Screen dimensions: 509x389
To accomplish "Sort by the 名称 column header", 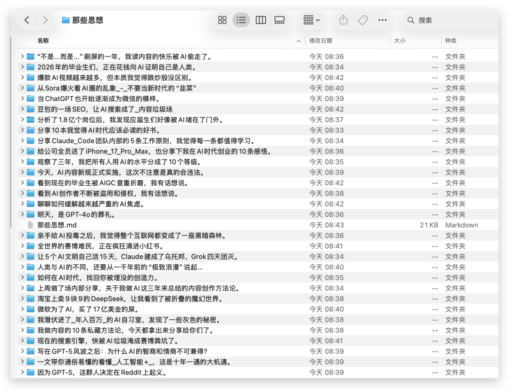I will pos(43,41).
